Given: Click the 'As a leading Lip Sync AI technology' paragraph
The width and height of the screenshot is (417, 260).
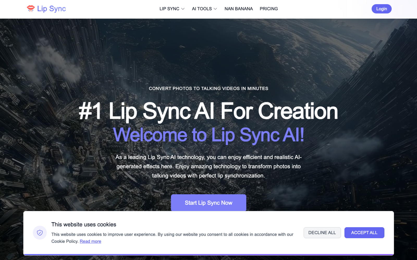Looking at the screenshot, I should 208,166.
